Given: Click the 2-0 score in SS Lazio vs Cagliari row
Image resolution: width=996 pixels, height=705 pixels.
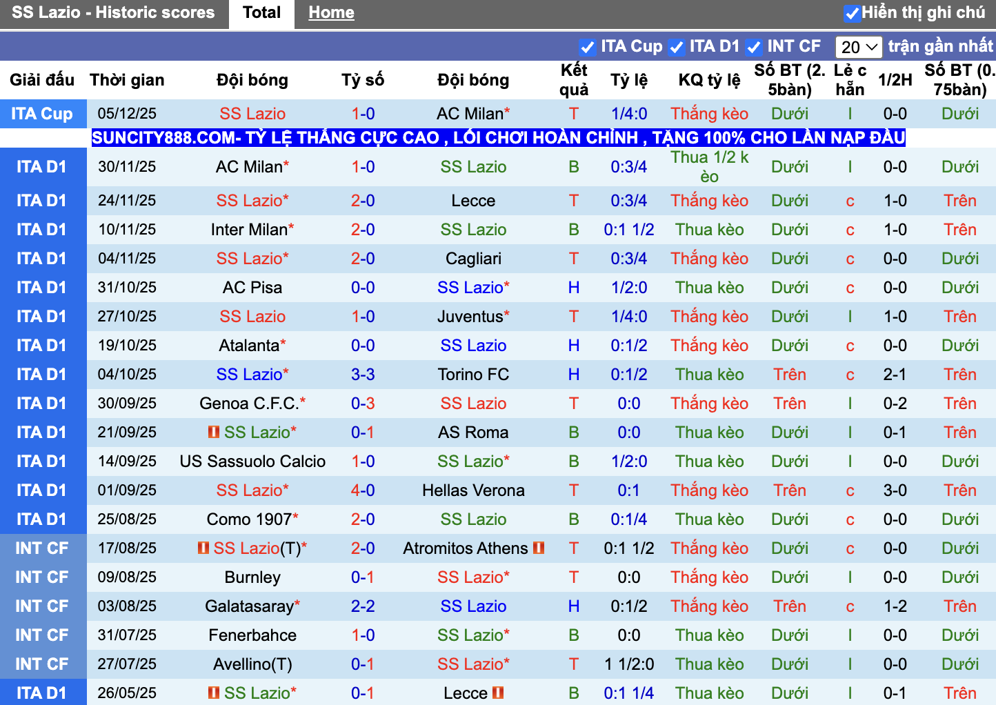Looking at the screenshot, I should point(363,259).
